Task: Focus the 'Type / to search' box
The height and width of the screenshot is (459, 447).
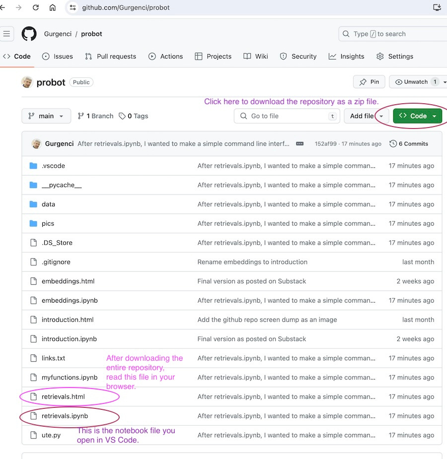Action: [393, 34]
